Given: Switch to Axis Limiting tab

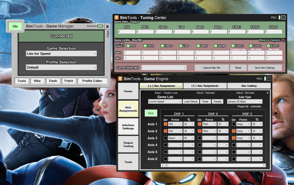Looking at the screenshot, I should coord(249,86).
